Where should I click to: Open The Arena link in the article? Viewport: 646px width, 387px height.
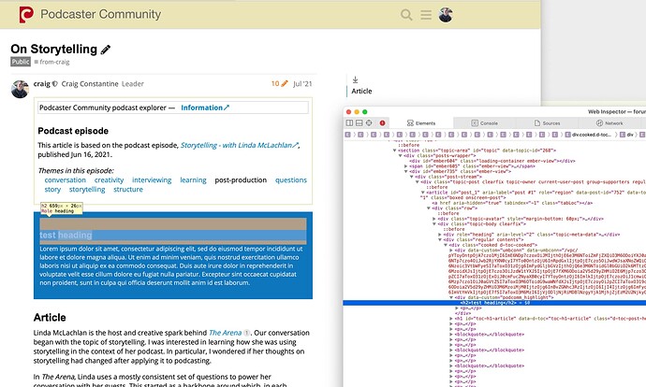point(225,333)
